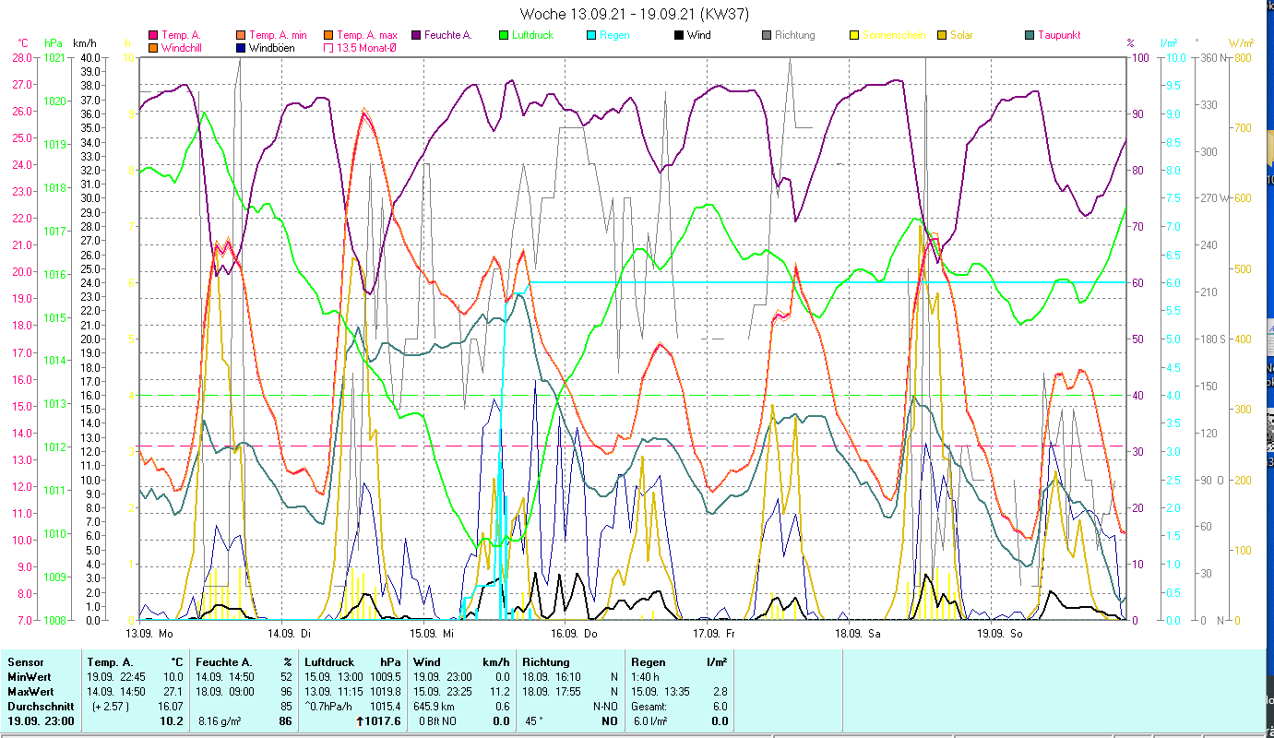Click the MinWert row label in the table

coord(30,677)
